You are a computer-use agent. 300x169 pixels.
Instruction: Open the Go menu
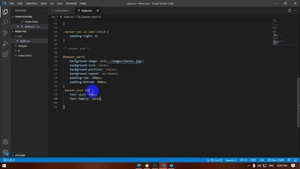(52, 3)
